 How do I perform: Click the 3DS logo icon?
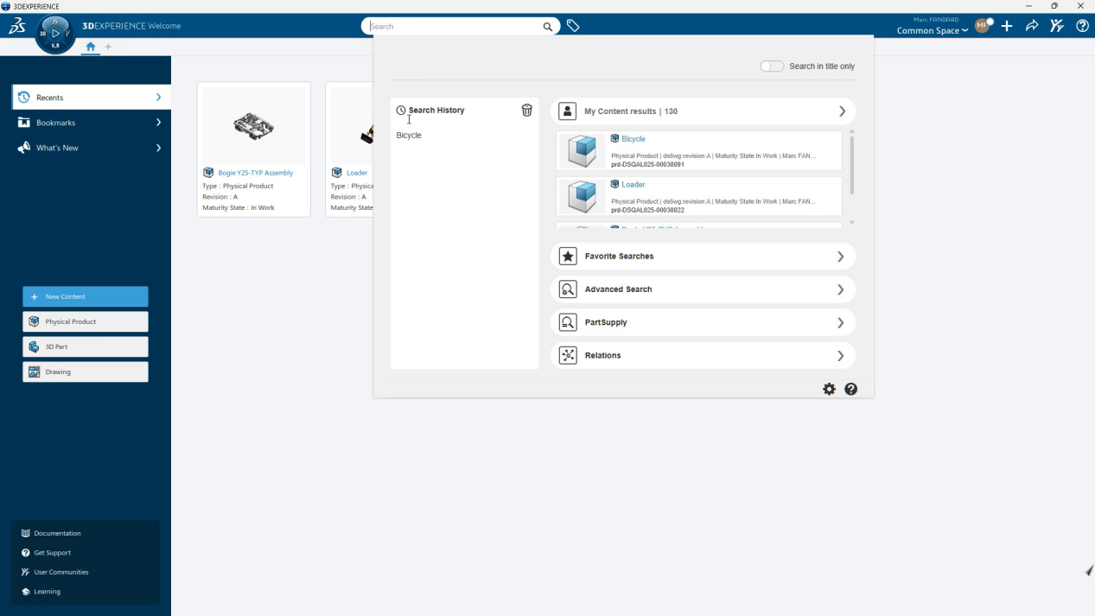pos(16,26)
